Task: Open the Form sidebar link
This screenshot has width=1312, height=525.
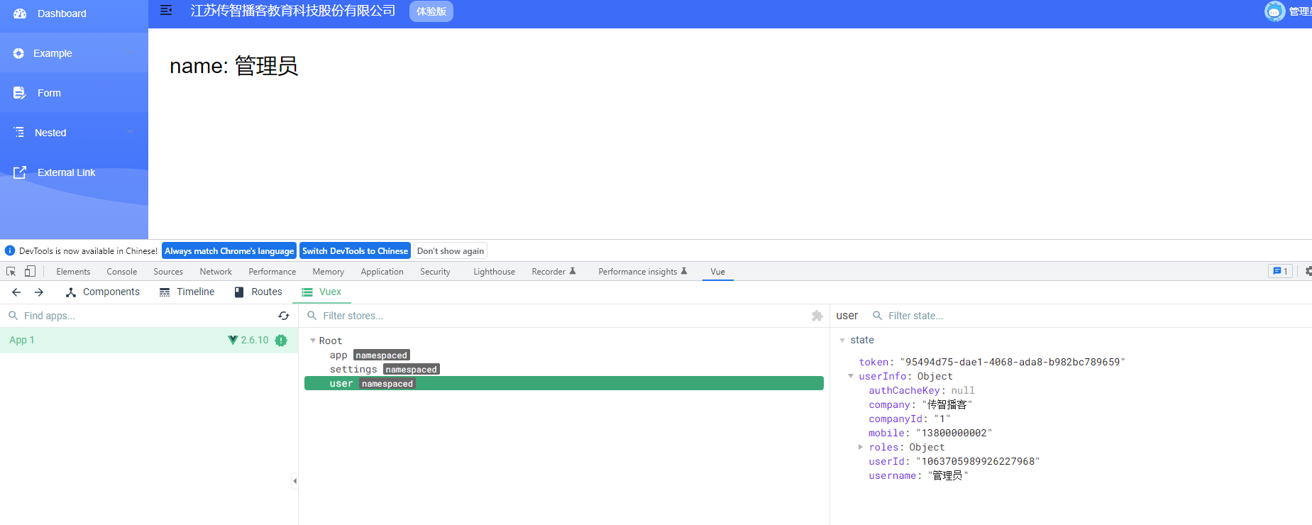Action: [x=74, y=93]
